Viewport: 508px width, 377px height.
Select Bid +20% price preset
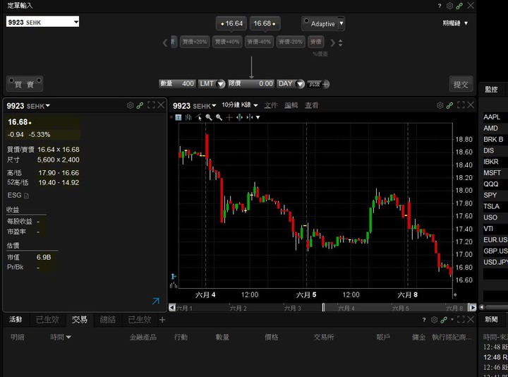coord(195,42)
